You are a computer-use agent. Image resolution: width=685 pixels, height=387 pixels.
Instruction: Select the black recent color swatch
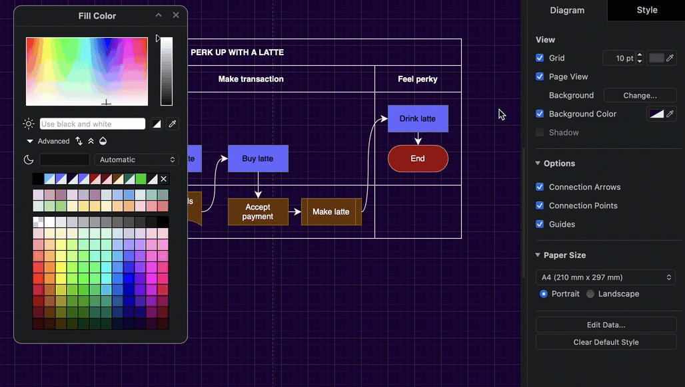pyautogui.click(x=38, y=179)
